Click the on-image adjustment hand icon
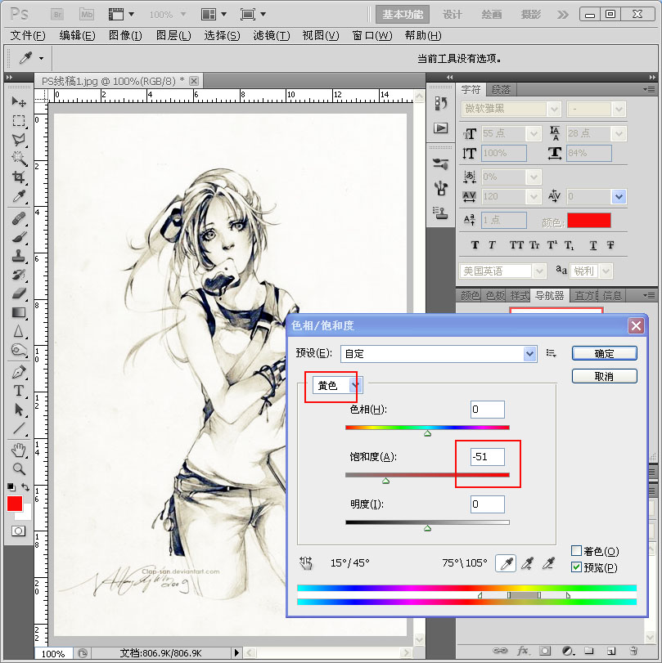Image resolution: width=662 pixels, height=663 pixels. pyautogui.click(x=306, y=562)
